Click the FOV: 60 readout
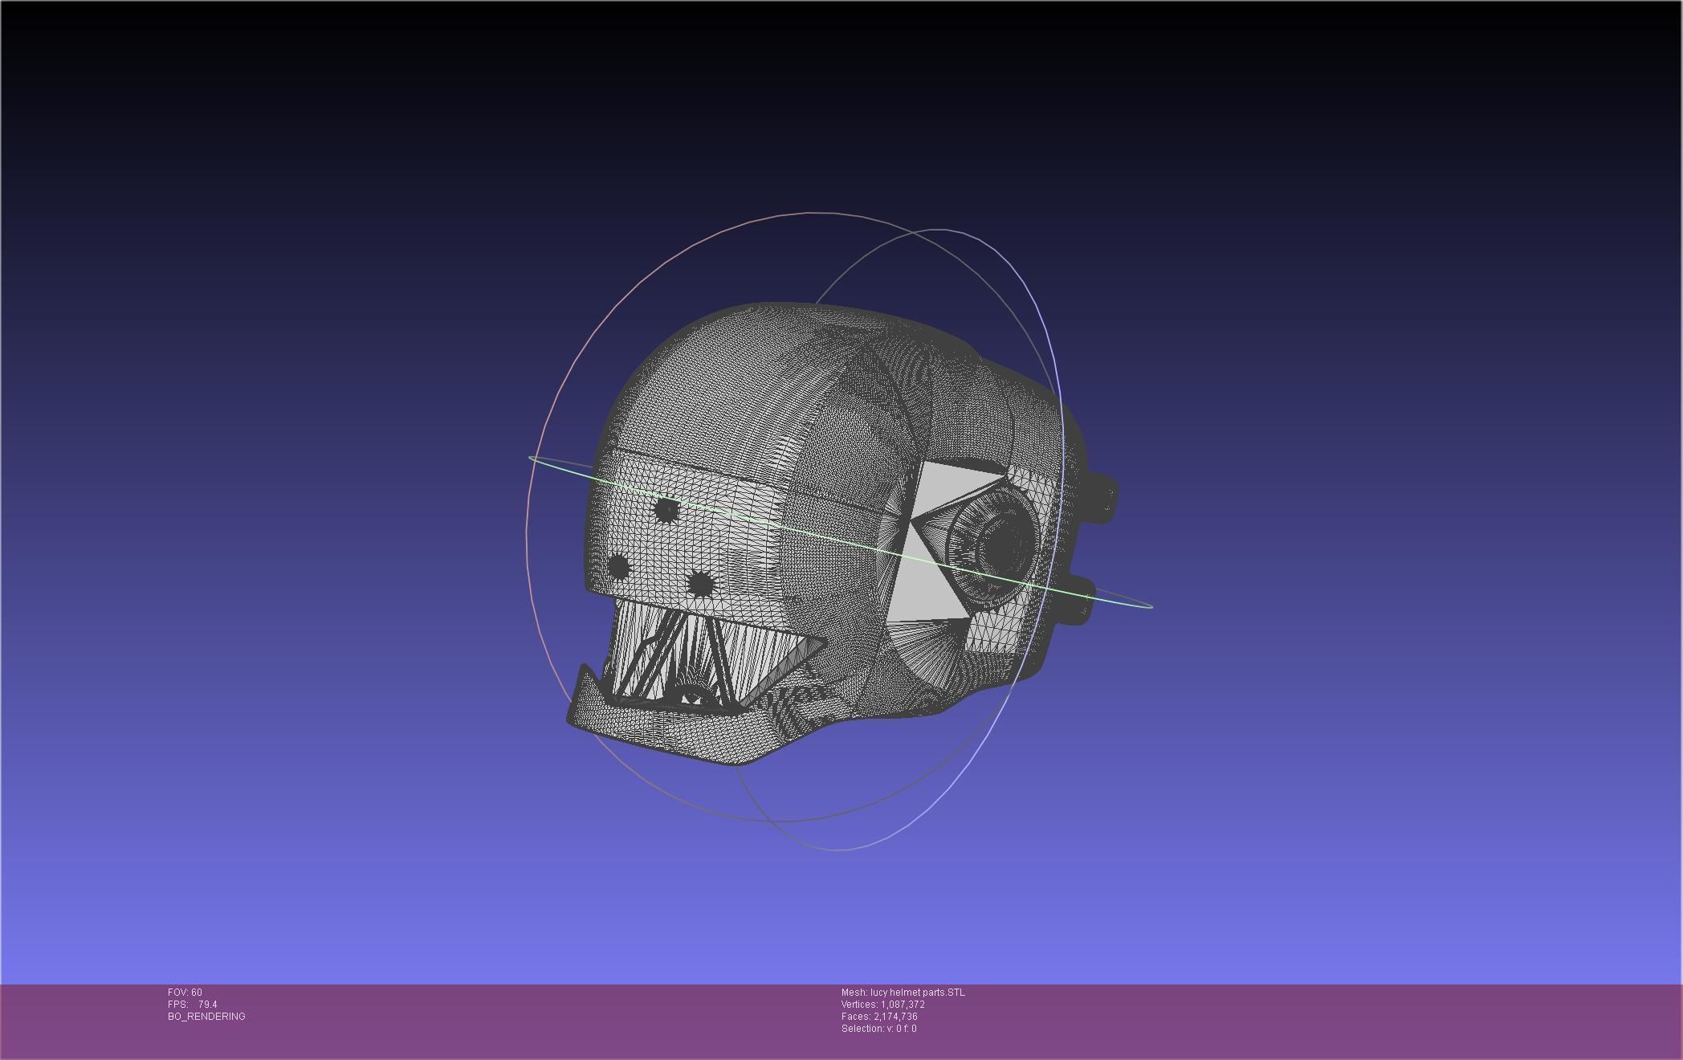 coord(185,993)
